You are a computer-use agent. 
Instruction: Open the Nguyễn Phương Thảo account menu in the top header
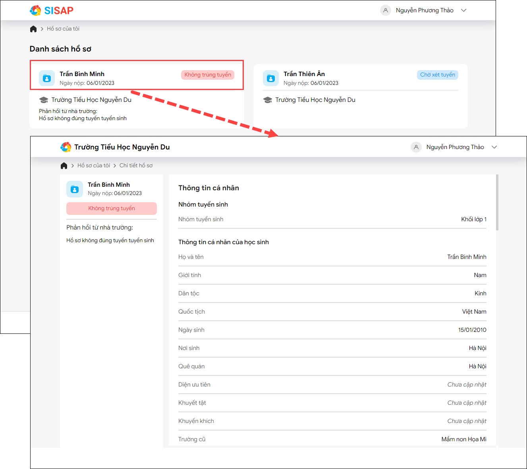click(425, 10)
